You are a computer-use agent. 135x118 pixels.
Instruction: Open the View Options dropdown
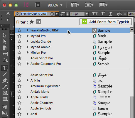pos(75,5)
